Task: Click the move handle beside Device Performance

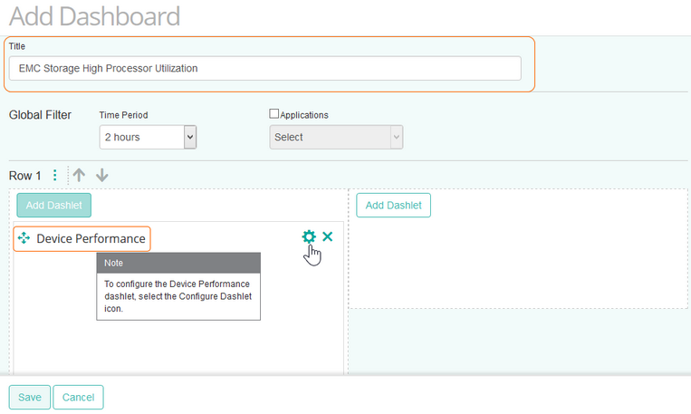Action: click(24, 238)
